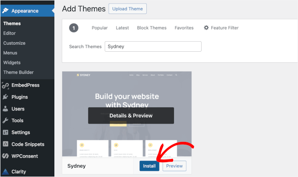Image resolution: width=298 pixels, height=177 pixels.
Task: Preview the Sydney theme
Action: click(x=174, y=166)
